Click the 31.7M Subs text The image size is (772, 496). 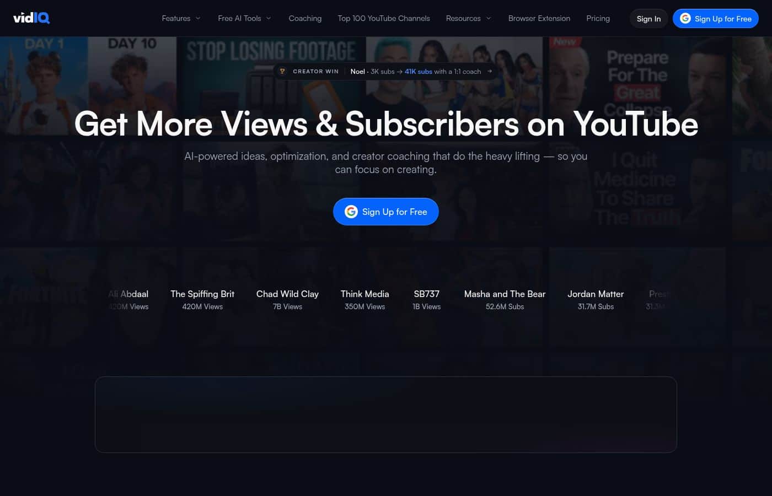tap(596, 306)
